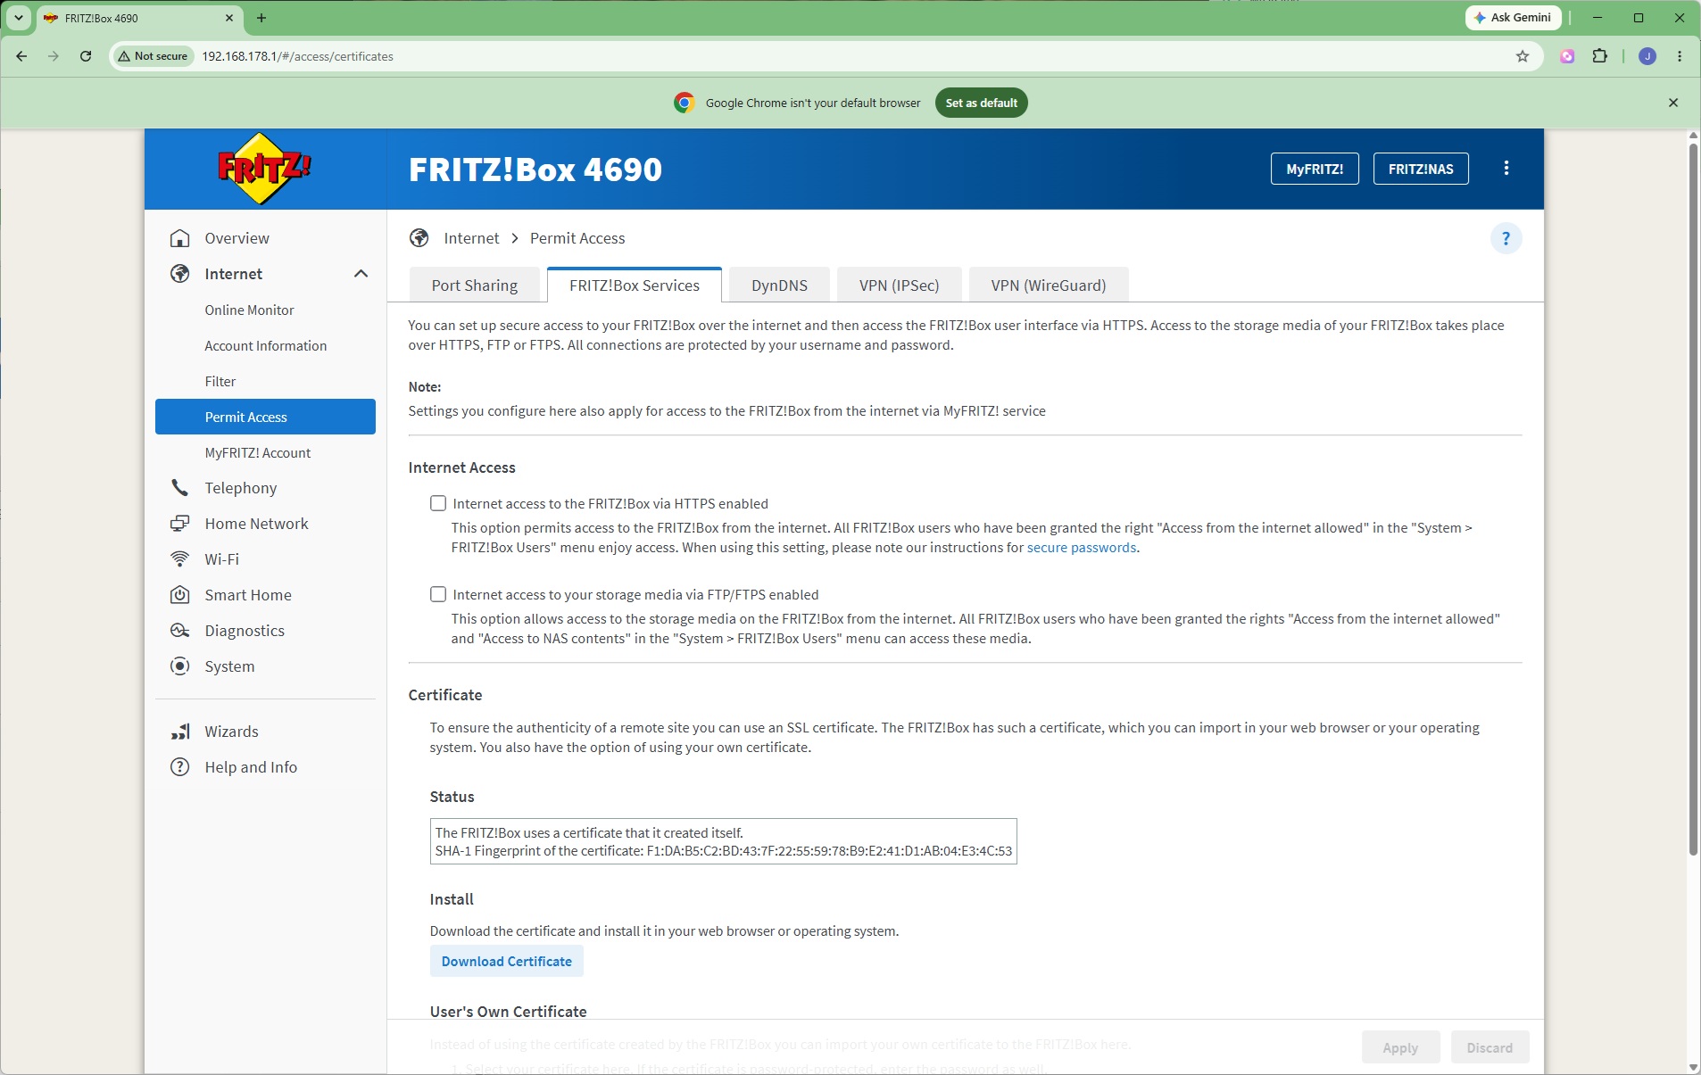Click the Internet globe icon in sidebar
Screen dimensions: 1701x1075
pos(180,274)
